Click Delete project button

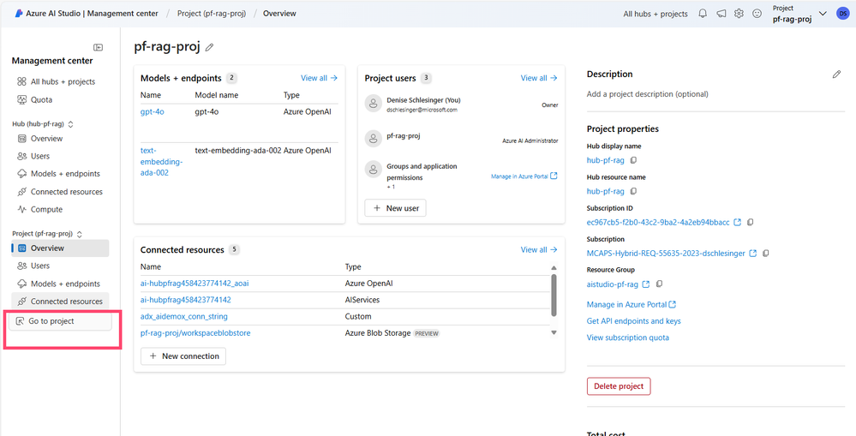coord(619,385)
